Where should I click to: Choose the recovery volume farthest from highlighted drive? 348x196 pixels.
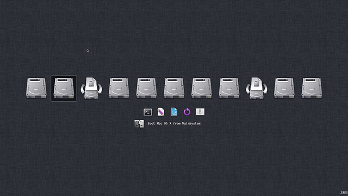257,88
